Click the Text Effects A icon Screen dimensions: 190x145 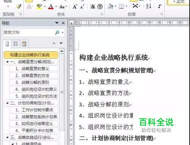tap(29, 6)
